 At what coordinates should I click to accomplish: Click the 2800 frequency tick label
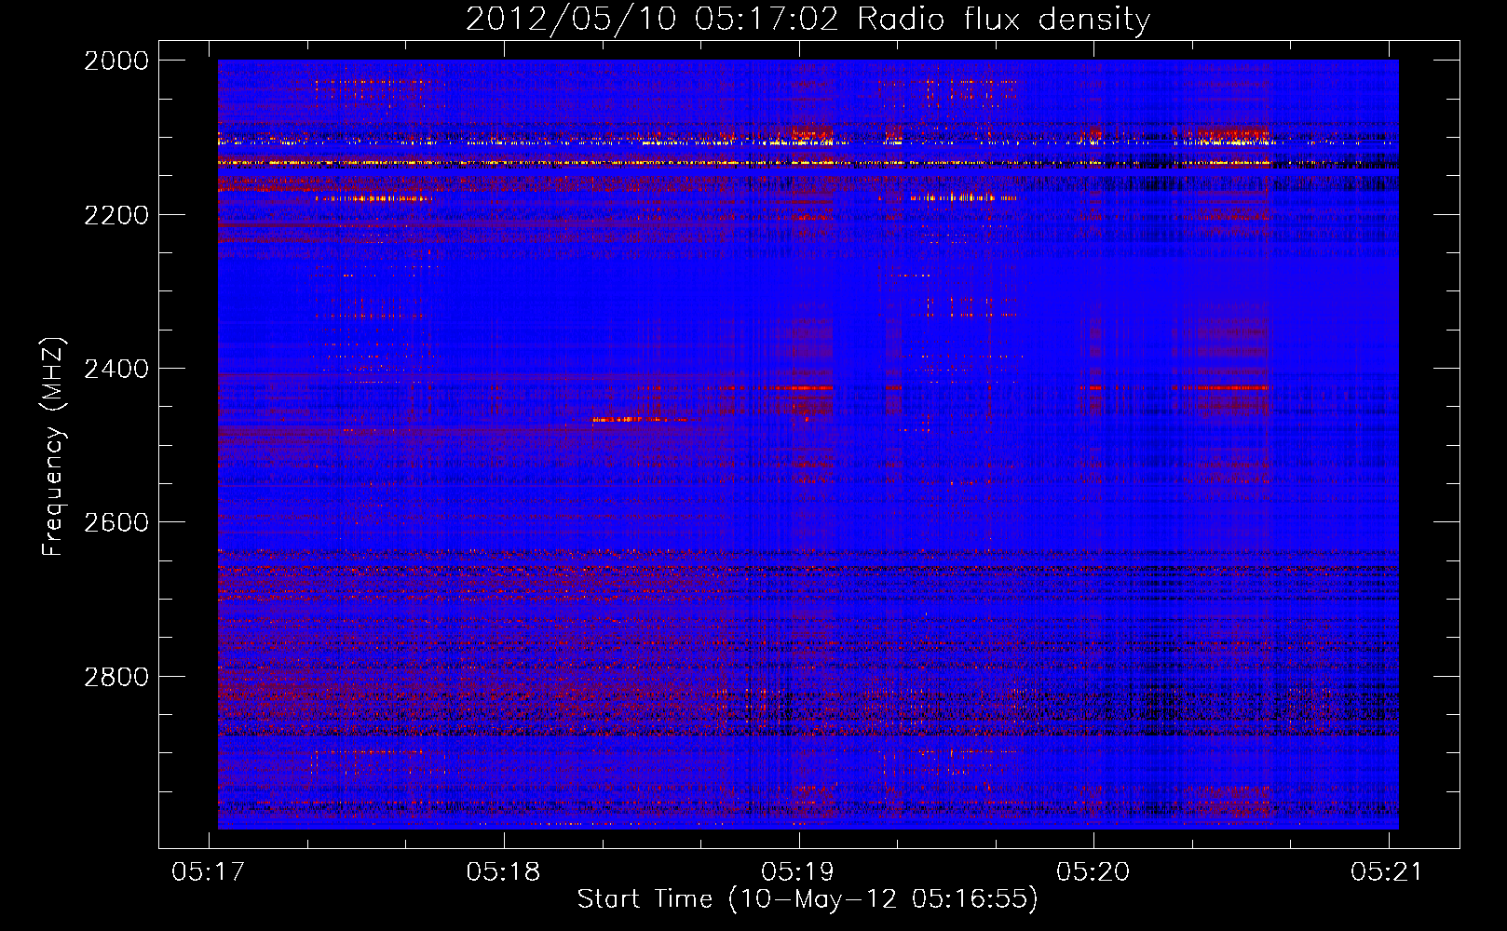click(x=116, y=677)
